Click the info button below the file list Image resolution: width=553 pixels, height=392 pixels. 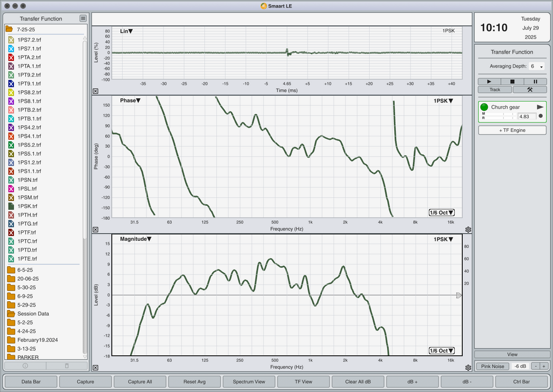(25, 366)
